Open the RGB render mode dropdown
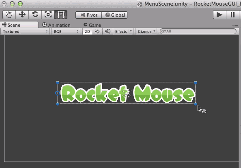241x168 pixels. (x=66, y=32)
